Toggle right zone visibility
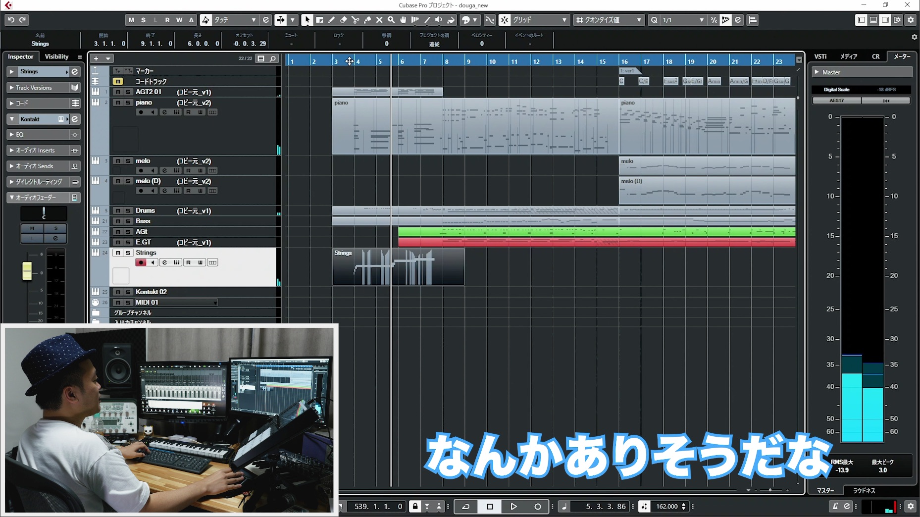The height and width of the screenshot is (517, 920). tap(885, 20)
